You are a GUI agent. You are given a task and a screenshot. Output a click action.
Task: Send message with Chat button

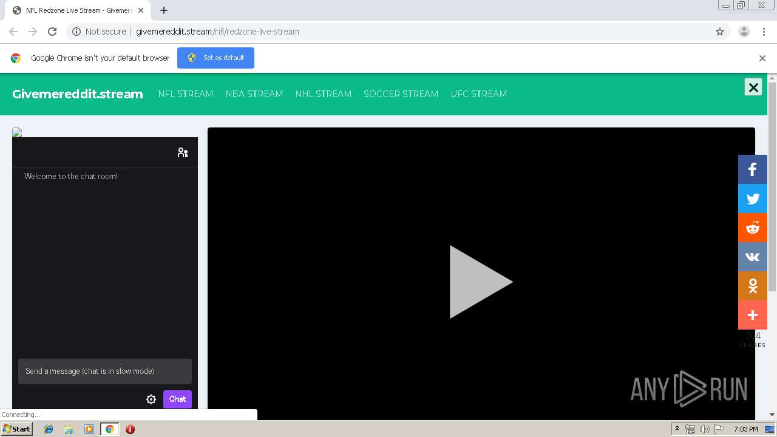[177, 399]
